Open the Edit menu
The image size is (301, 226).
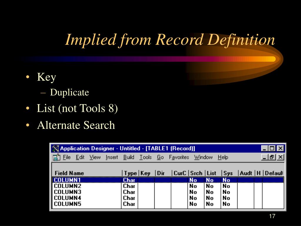(x=80, y=157)
